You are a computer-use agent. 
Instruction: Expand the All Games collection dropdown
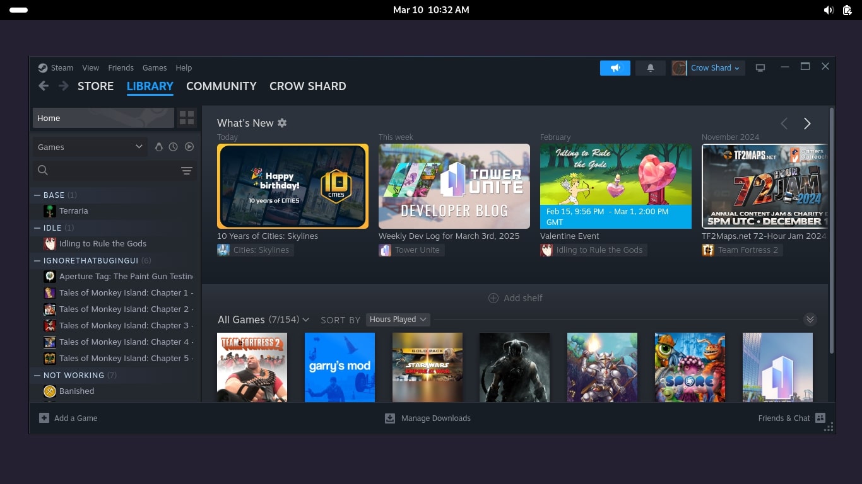306,320
